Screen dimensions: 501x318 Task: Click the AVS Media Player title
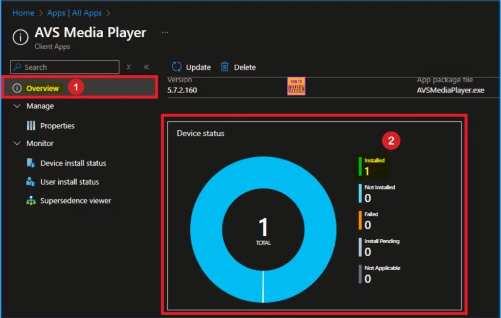pyautogui.click(x=91, y=33)
